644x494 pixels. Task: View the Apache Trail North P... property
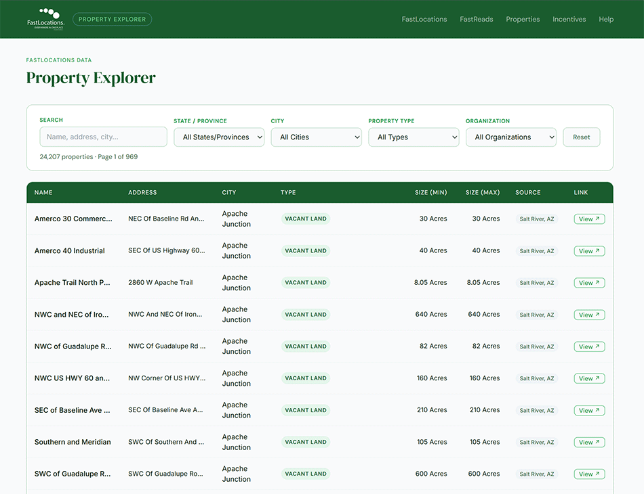(x=589, y=283)
